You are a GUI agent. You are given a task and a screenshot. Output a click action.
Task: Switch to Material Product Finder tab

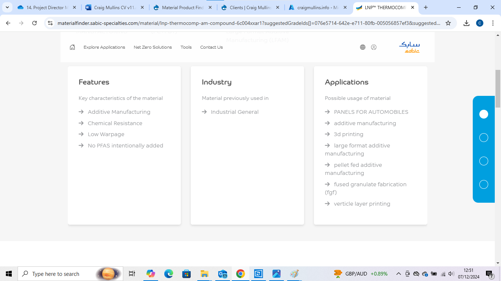tap(183, 7)
